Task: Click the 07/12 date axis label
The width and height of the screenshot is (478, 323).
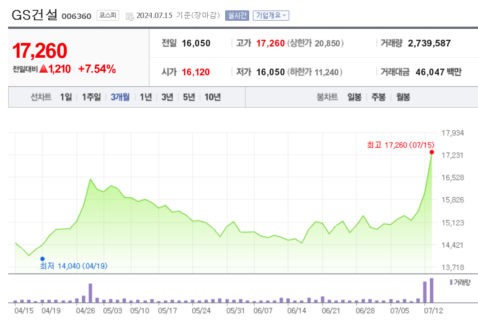Action: pos(433,311)
